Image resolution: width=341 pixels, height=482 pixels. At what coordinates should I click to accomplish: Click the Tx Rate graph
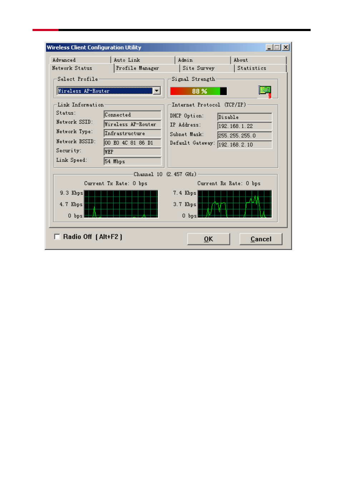click(121, 204)
